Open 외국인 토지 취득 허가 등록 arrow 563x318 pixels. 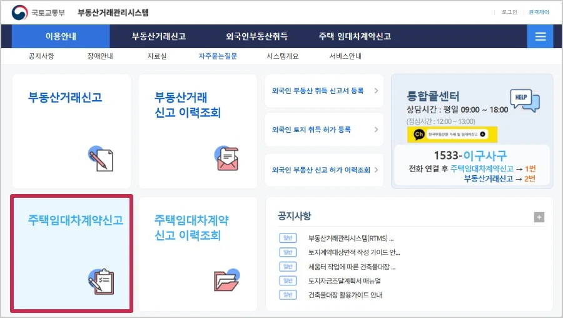[376, 130]
